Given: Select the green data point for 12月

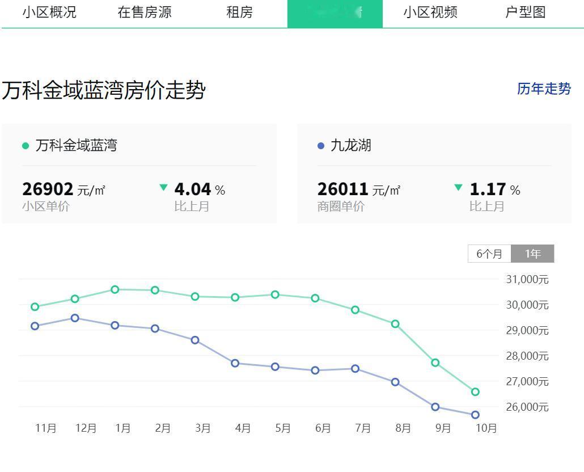Looking at the screenshot, I should 75,299.
